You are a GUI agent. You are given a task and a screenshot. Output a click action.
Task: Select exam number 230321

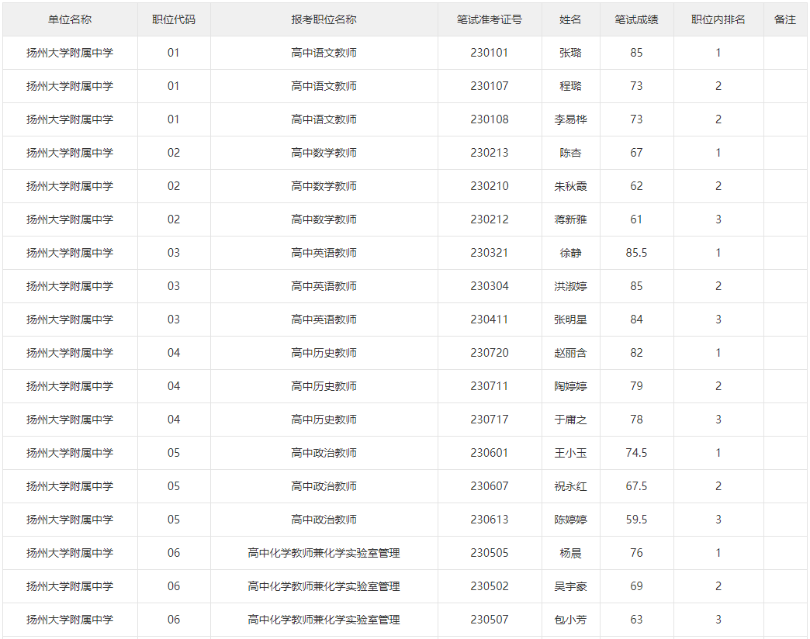pos(490,253)
